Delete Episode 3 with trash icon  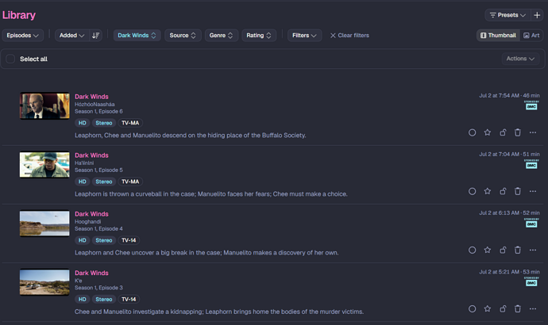(518, 308)
